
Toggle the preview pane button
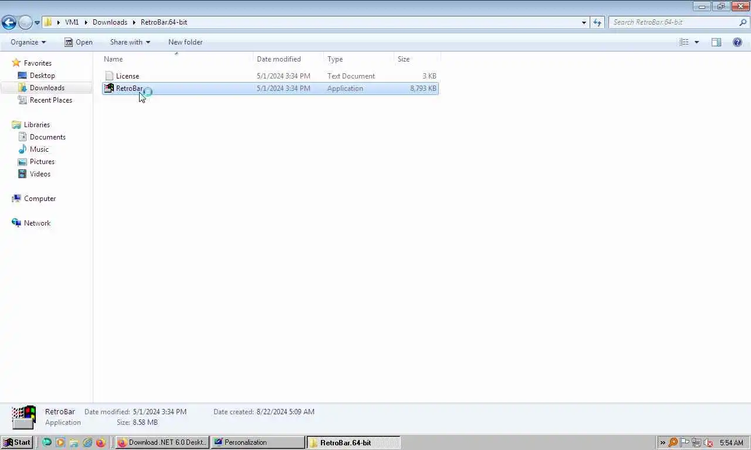point(716,42)
